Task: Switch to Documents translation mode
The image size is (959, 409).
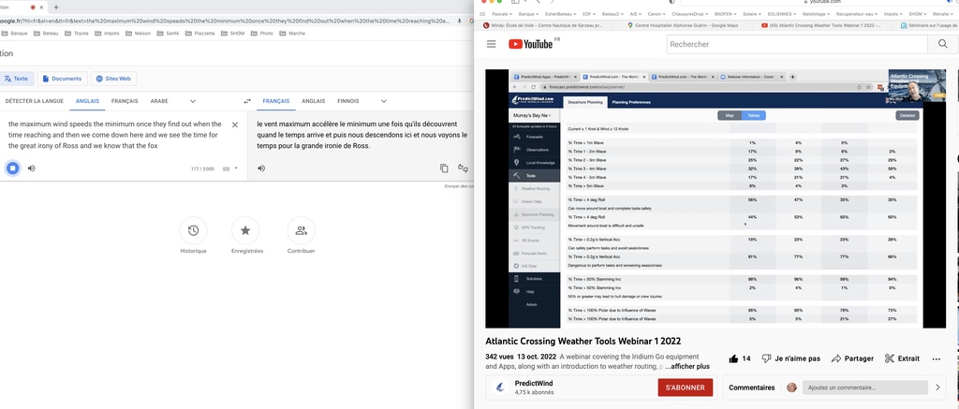Action: point(62,79)
